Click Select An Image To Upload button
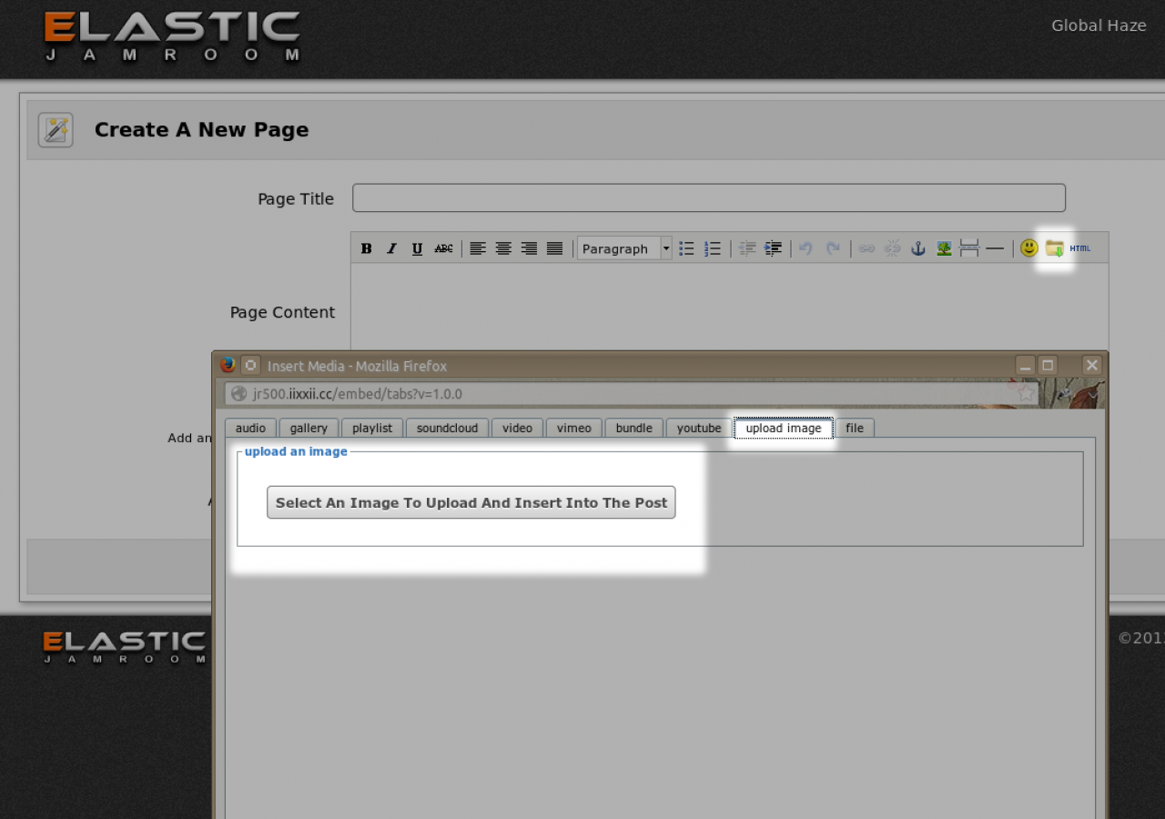Viewport: 1165px width, 819px height. 471,502
